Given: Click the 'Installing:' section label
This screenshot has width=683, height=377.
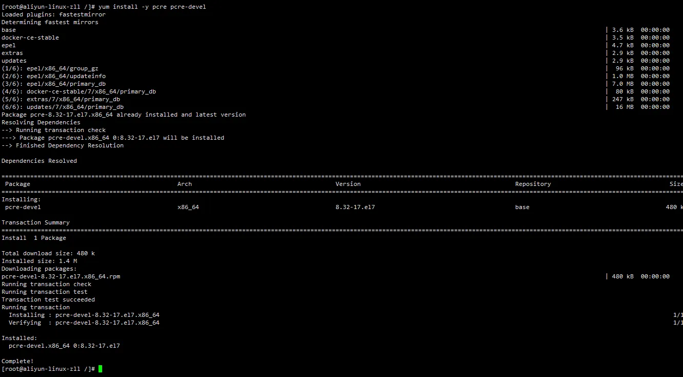Looking at the screenshot, I should [21, 199].
